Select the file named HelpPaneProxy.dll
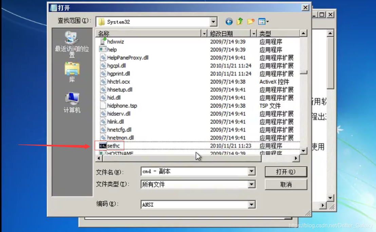Viewport: 376px width, 232px height. [128, 58]
